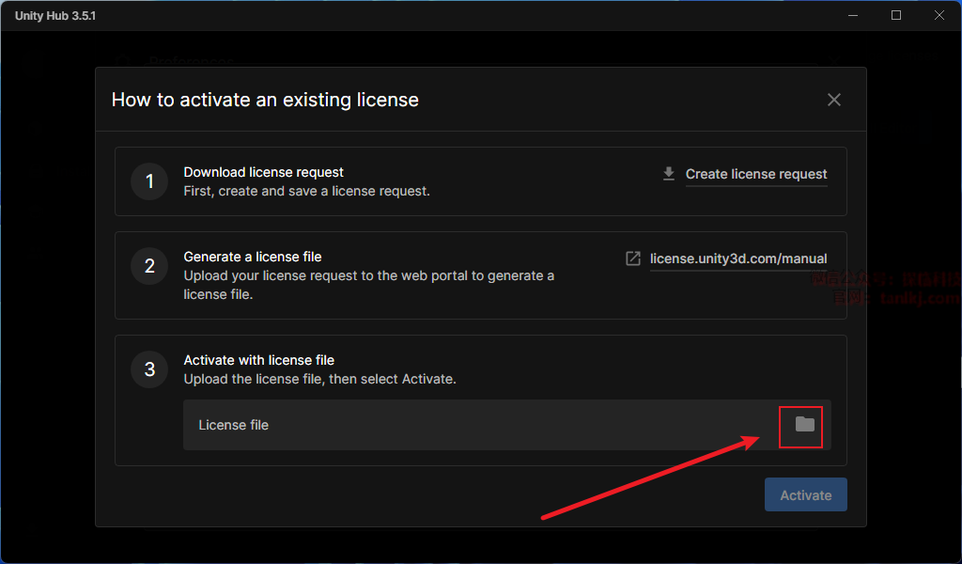Click the 'Generate a license file' heading
The image size is (962, 564).
click(x=252, y=258)
